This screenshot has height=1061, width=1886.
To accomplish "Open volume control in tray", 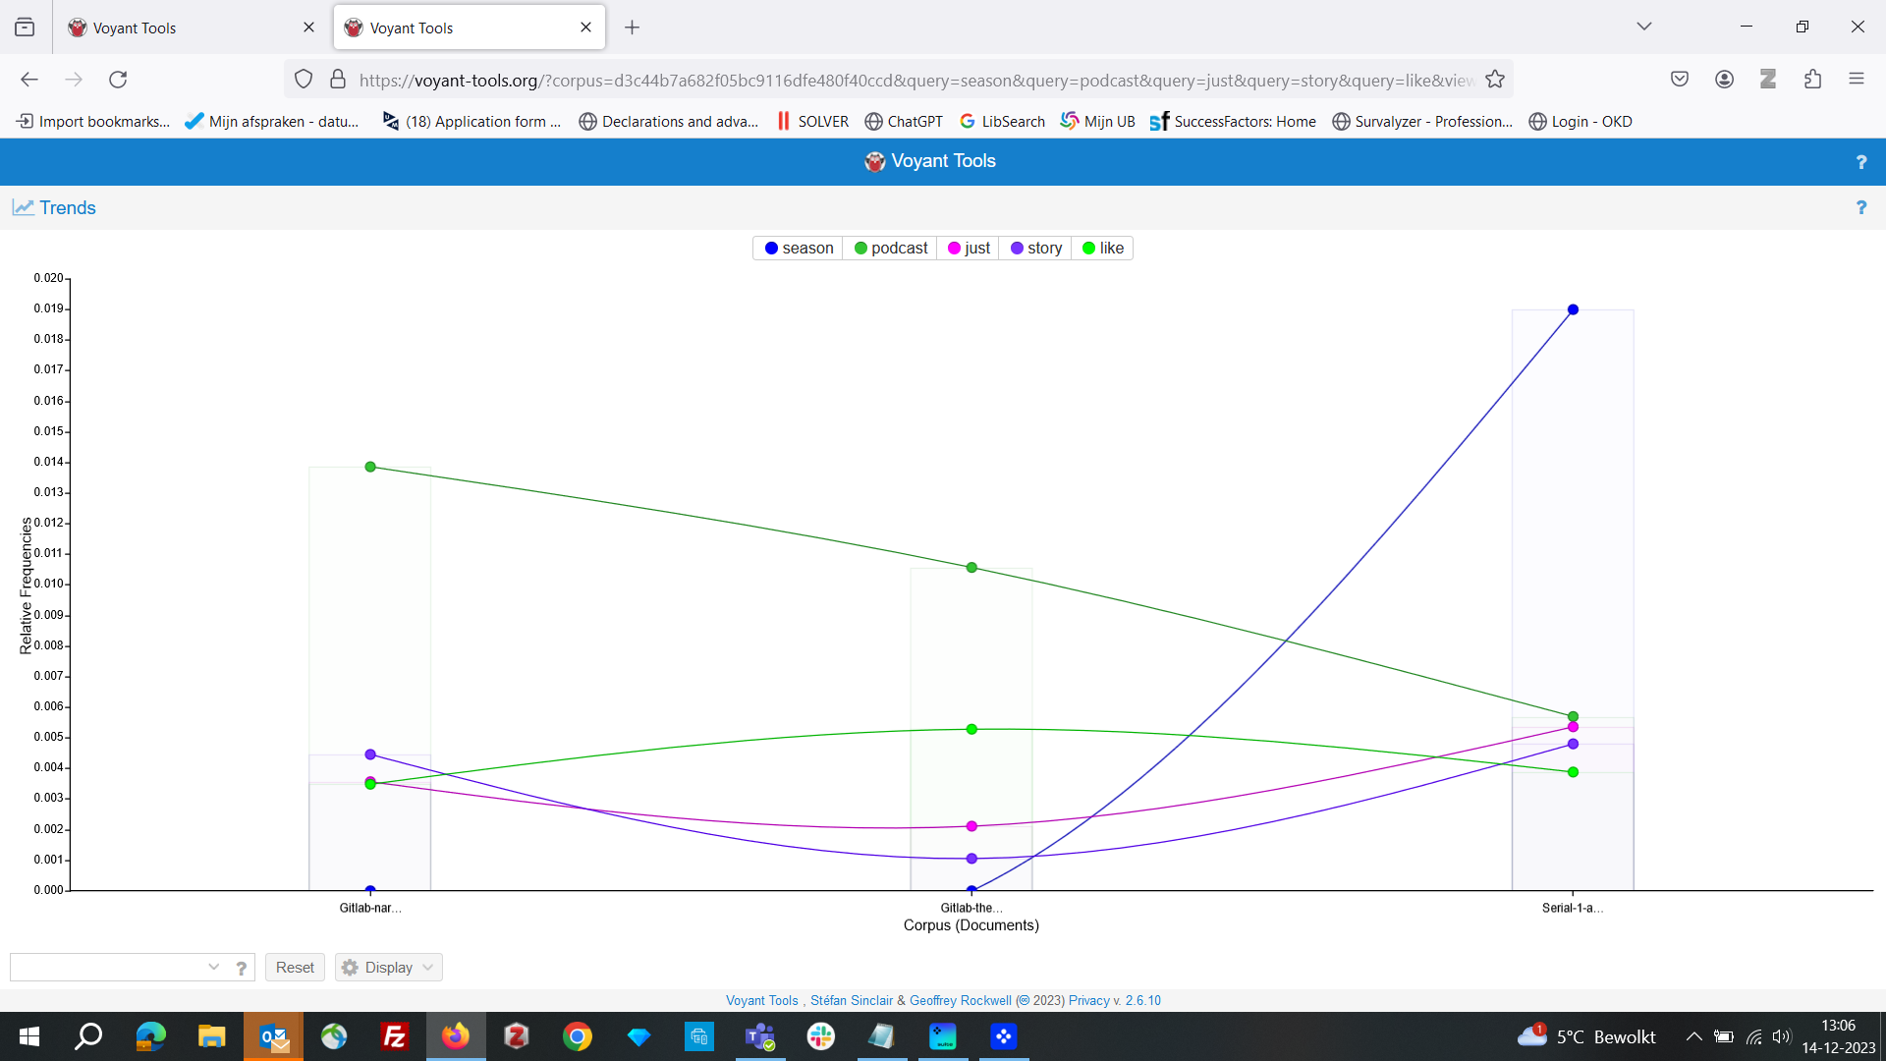I will click(x=1782, y=1036).
